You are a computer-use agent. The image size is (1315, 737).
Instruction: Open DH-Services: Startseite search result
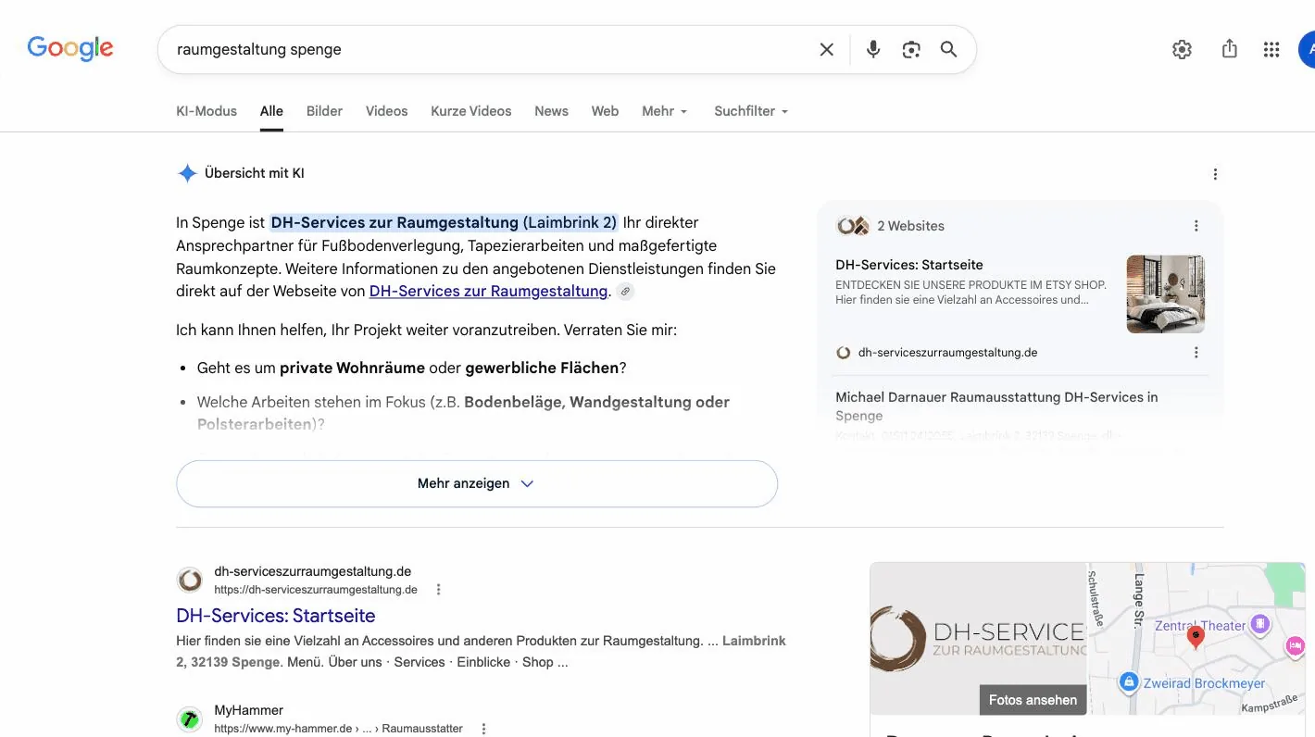pyautogui.click(x=276, y=616)
